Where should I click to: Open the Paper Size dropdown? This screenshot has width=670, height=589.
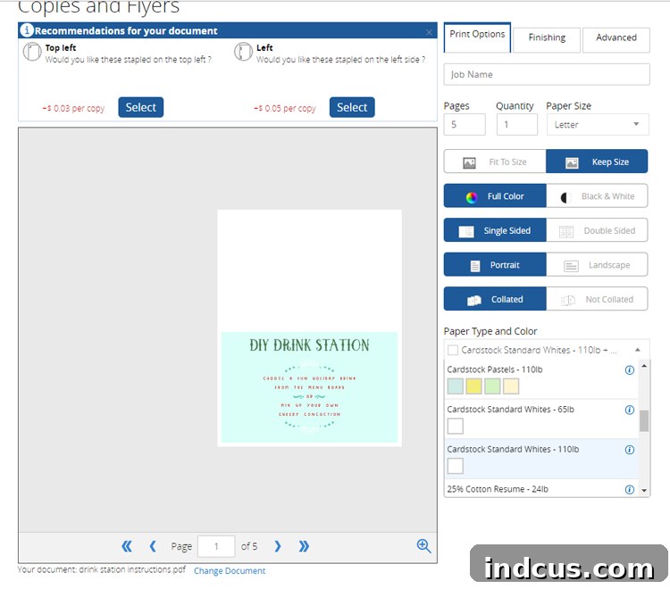click(598, 125)
